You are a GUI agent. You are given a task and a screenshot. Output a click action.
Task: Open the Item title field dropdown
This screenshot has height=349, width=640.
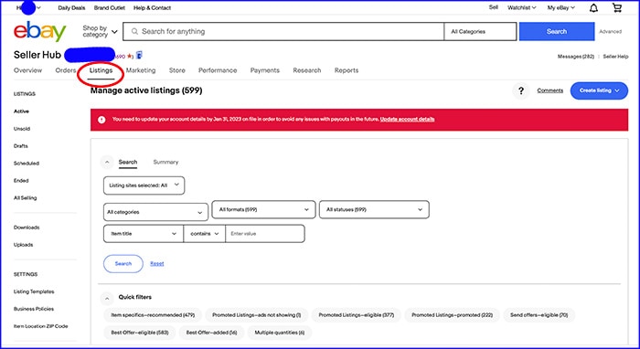(x=144, y=234)
